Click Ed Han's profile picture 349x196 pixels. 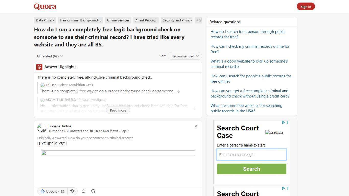pyautogui.click(x=42, y=85)
